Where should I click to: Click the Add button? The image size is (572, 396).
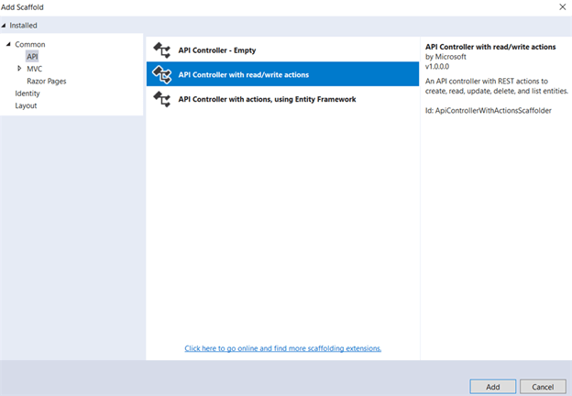click(493, 387)
